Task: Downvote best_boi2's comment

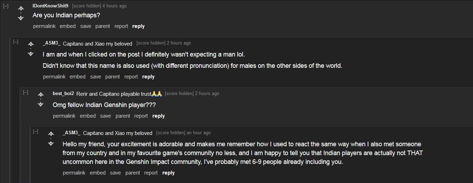Action: [x=41, y=104]
